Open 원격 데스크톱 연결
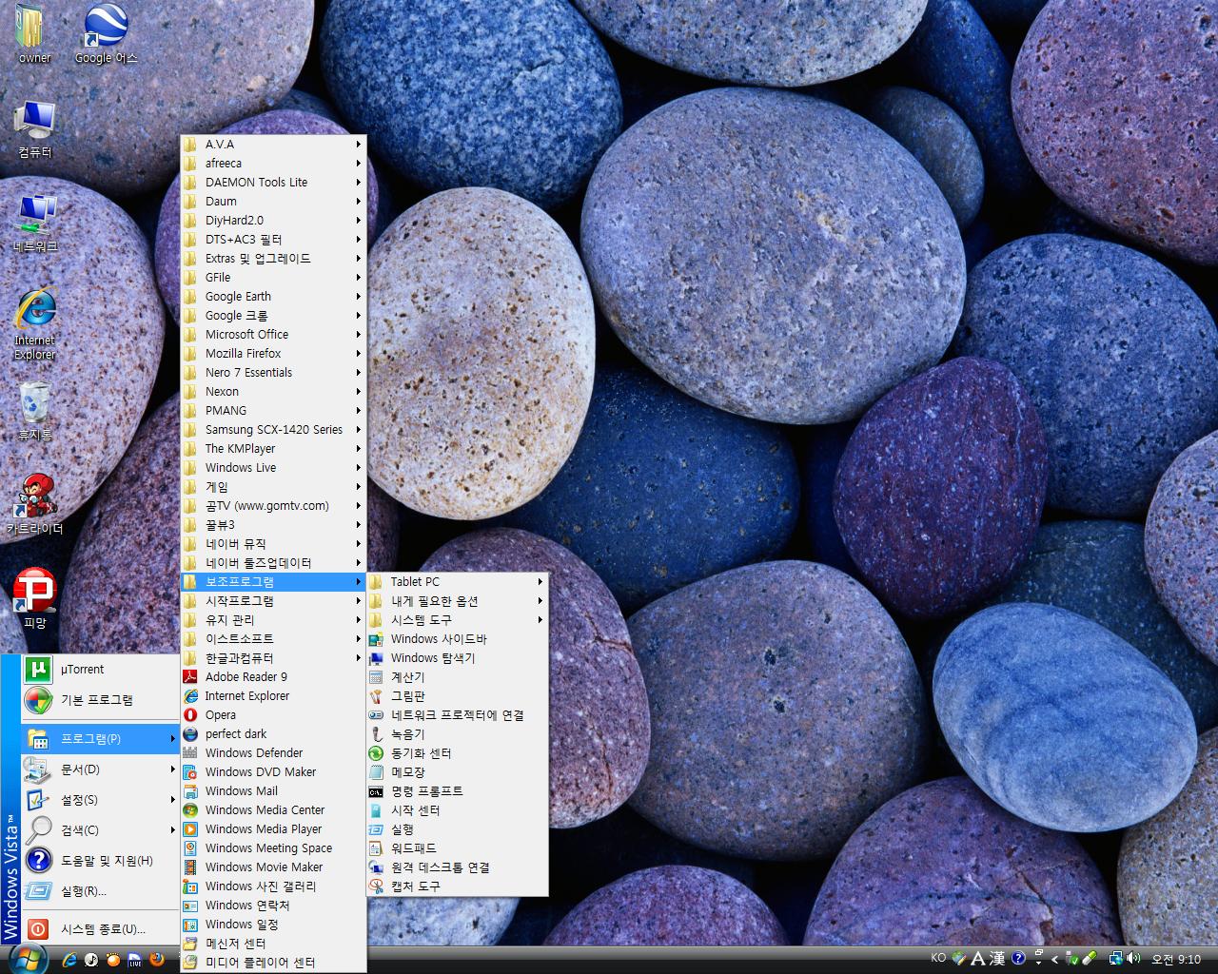The image size is (1218, 974). point(458,867)
